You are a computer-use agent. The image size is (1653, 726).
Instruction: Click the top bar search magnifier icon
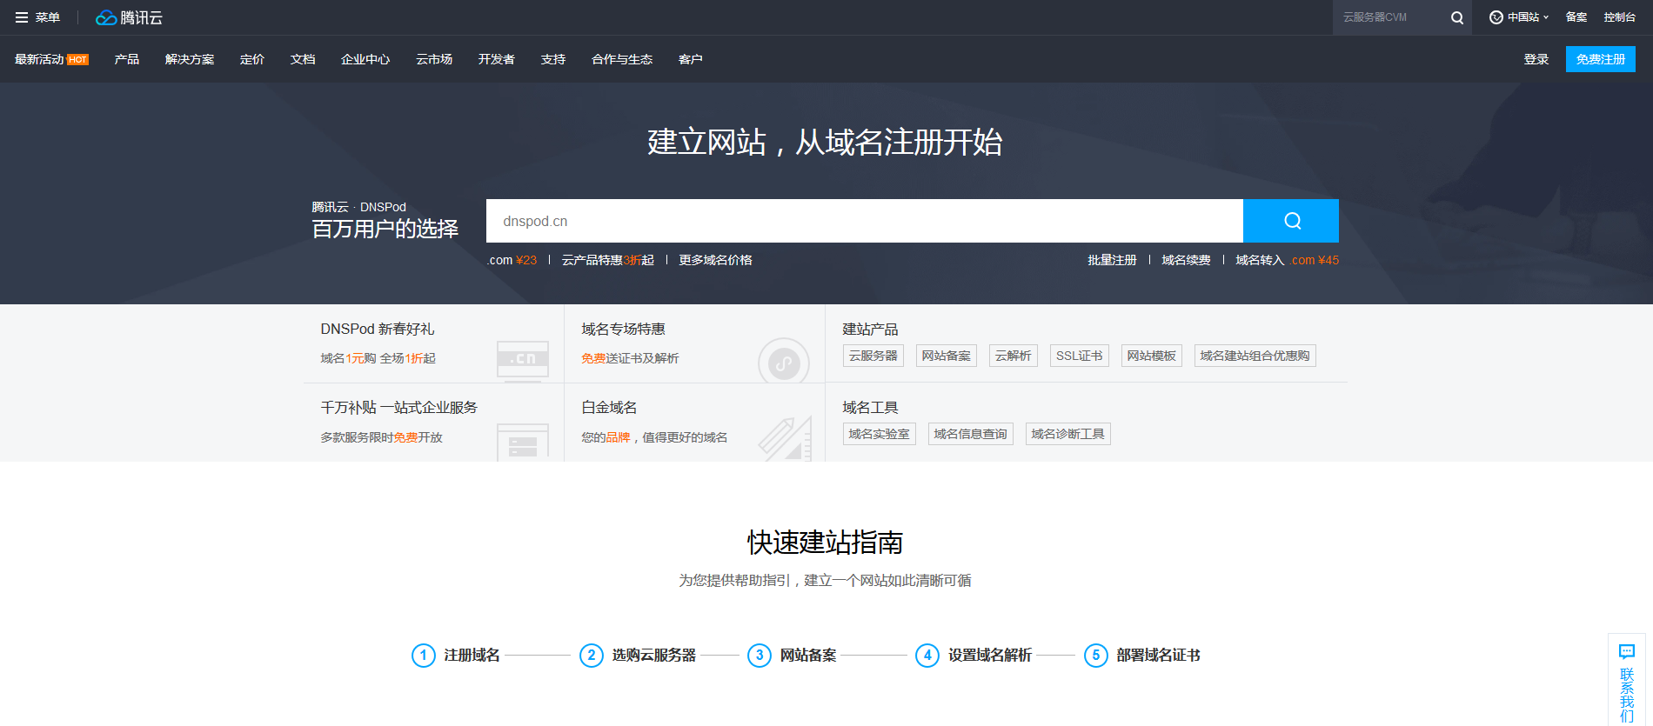pyautogui.click(x=1456, y=17)
